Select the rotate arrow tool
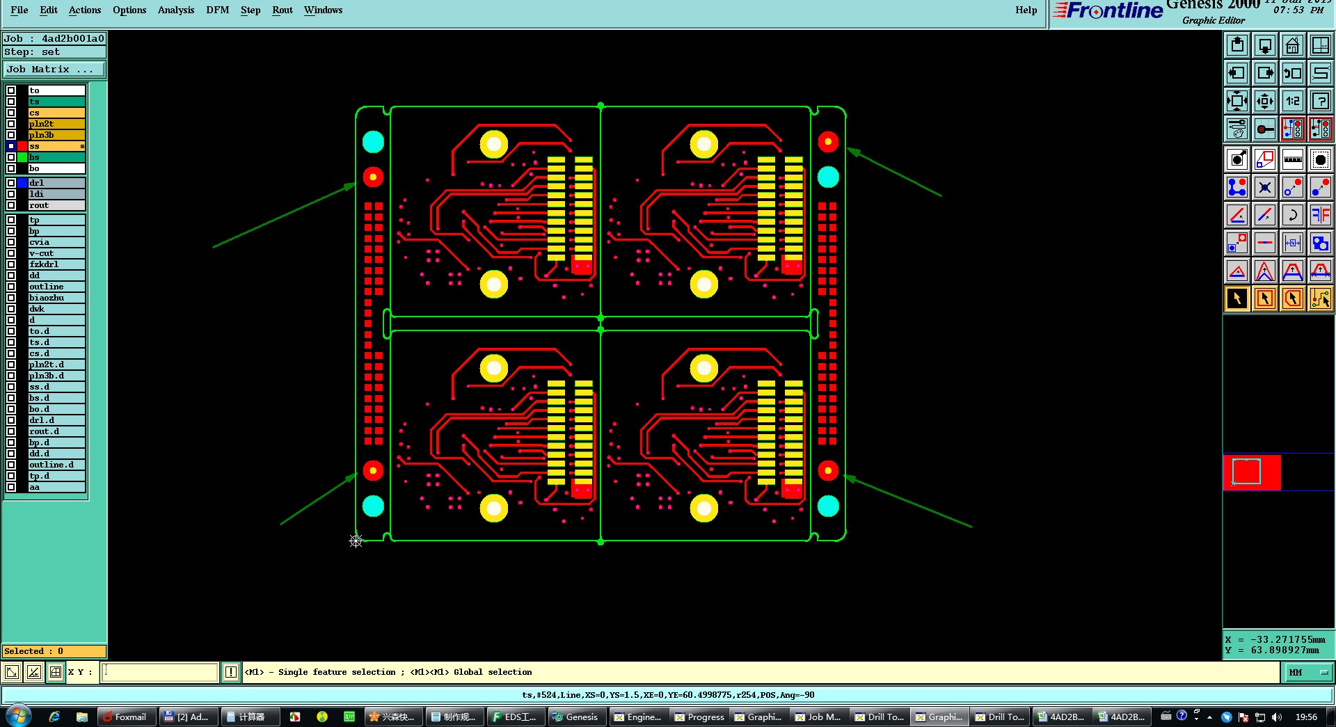This screenshot has height=727, width=1336. (x=1293, y=215)
